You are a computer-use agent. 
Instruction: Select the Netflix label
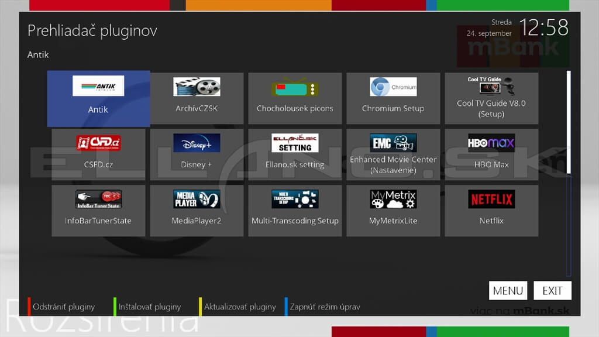491,221
